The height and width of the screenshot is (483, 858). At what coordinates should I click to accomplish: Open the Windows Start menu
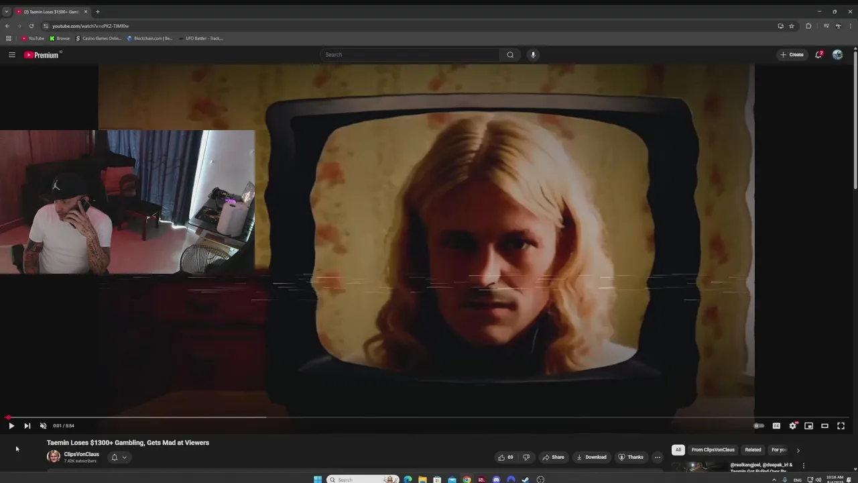click(318, 479)
